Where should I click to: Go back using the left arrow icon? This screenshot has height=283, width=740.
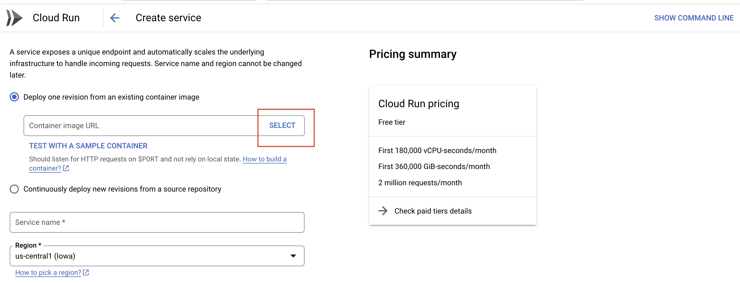tap(115, 18)
